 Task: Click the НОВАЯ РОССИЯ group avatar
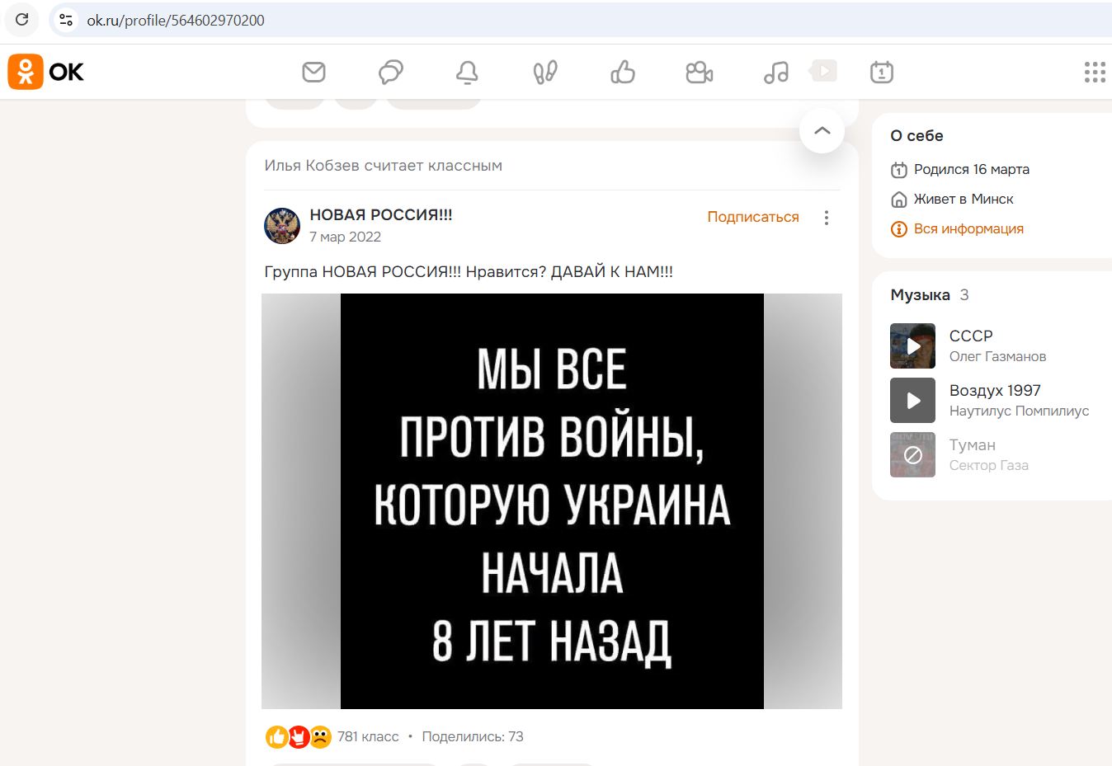(x=282, y=225)
